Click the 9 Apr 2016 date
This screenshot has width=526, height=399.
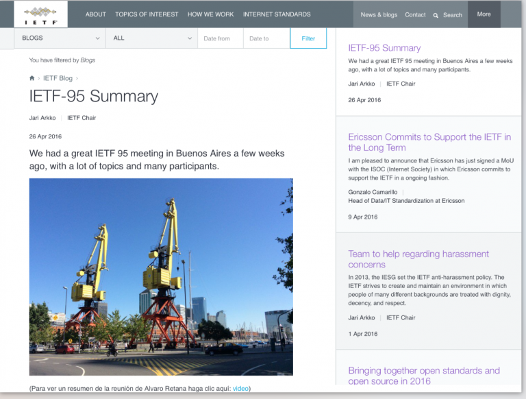click(x=362, y=217)
